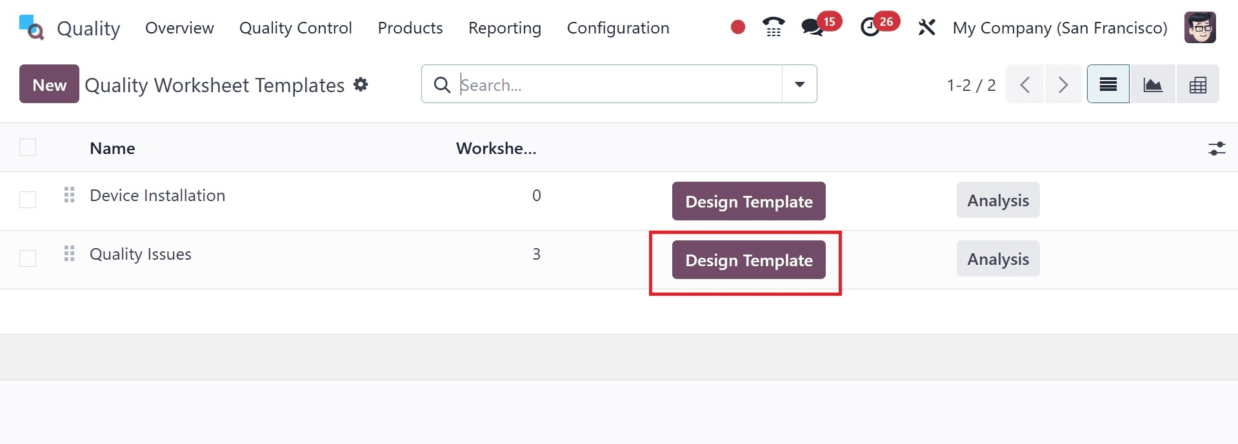
Task: Click worksheet count 3 for Quality Issues
Action: tap(536, 254)
